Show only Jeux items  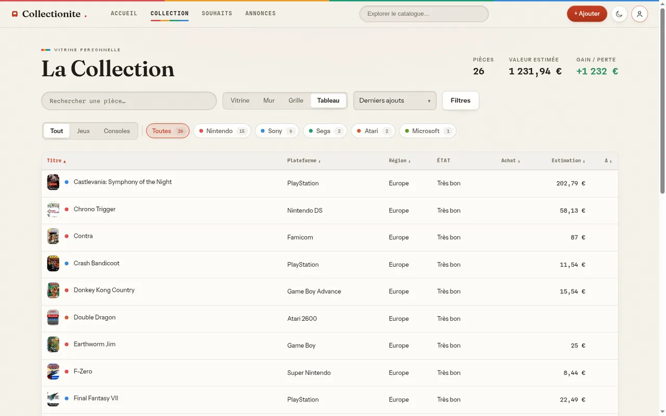click(83, 131)
